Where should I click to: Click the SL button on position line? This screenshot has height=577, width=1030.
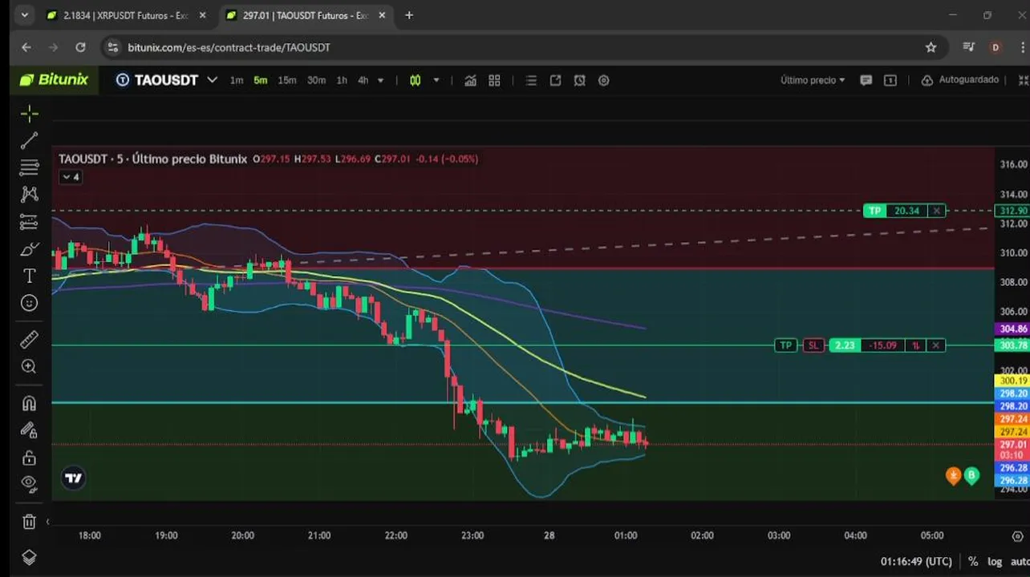pyautogui.click(x=813, y=345)
